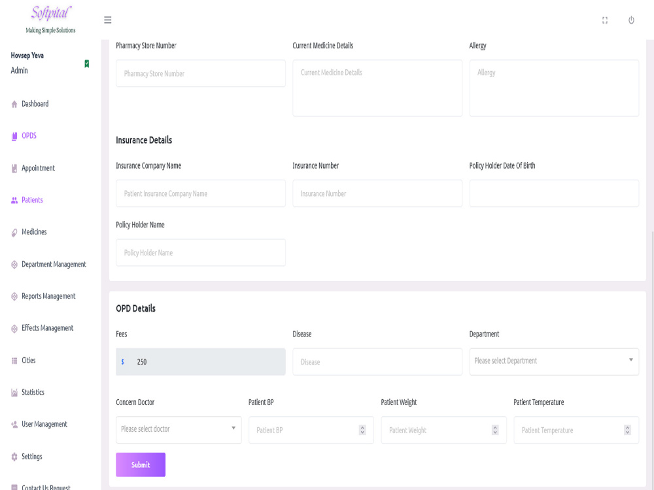Open Settings in the sidebar
The height and width of the screenshot is (490, 654).
tap(31, 457)
